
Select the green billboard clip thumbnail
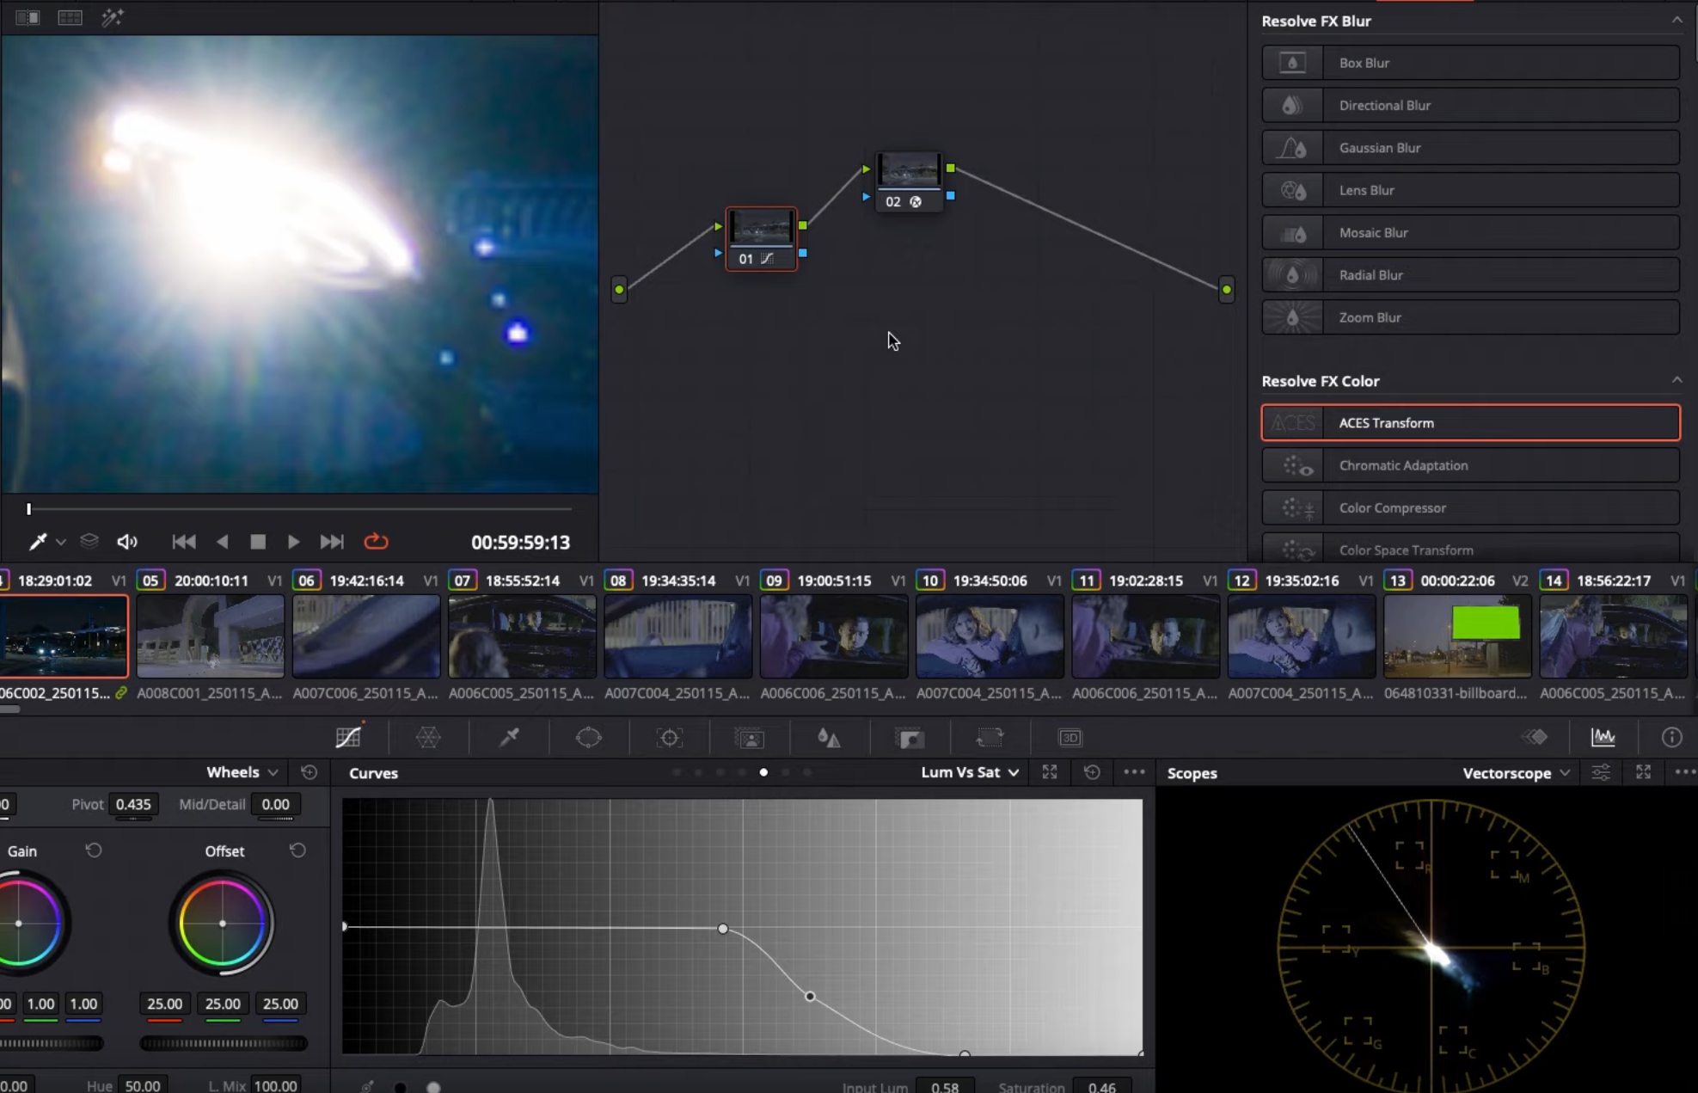[1456, 636]
